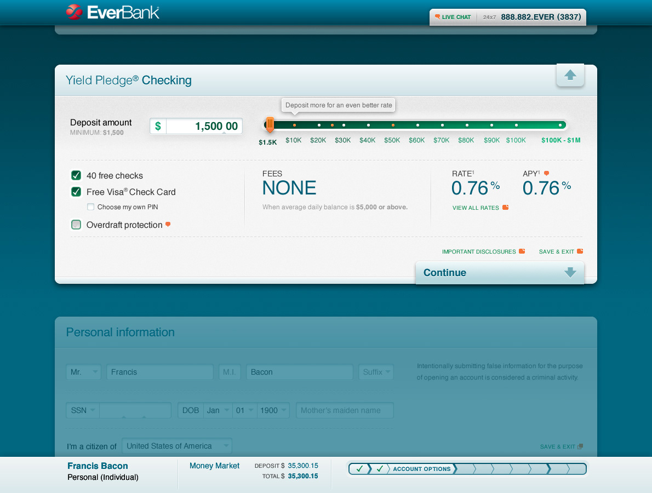The image size is (652, 493).
Task: Click the orange deposit slider handle
Action: pyautogui.click(x=270, y=124)
